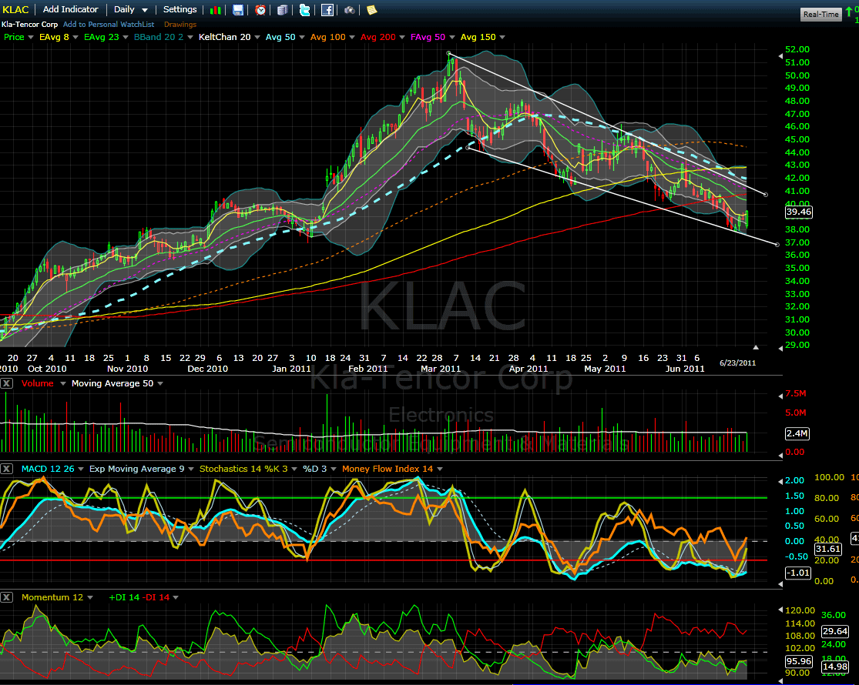Click Add to Personal WatchList link
The width and height of the screenshot is (859, 685).
point(109,24)
